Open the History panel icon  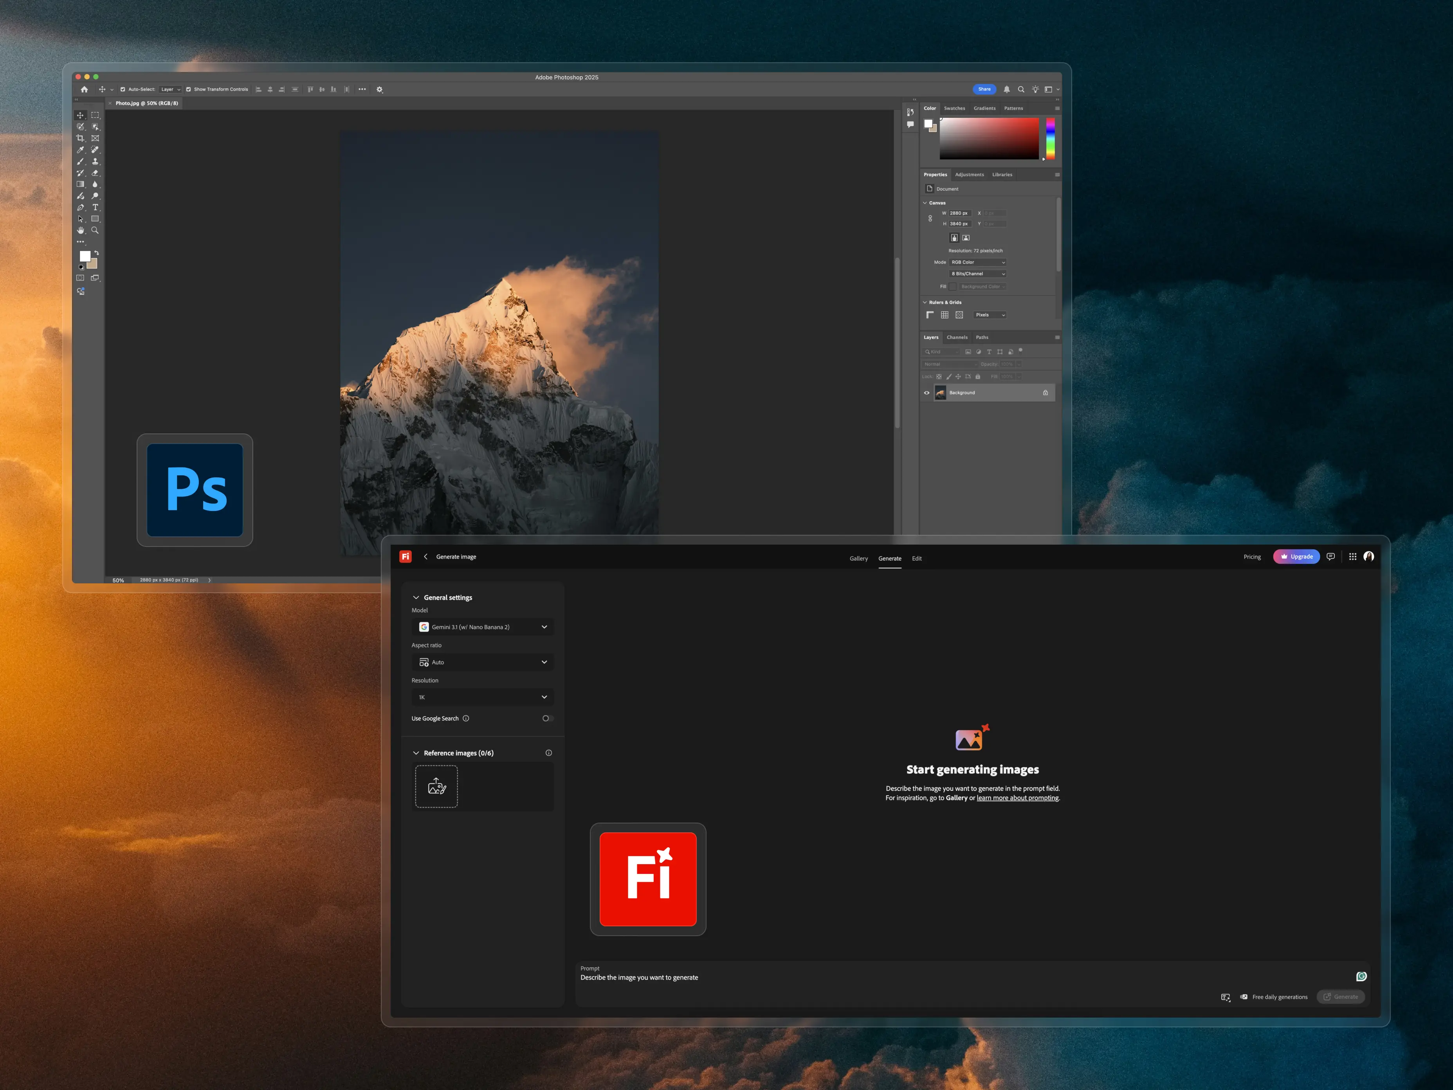pyautogui.click(x=910, y=112)
